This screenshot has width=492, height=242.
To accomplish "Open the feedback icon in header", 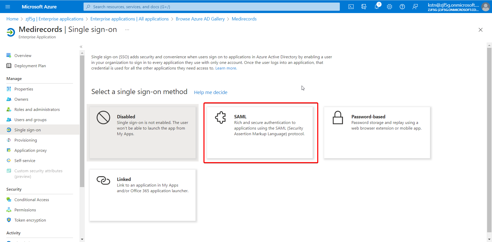I will (x=415, y=7).
